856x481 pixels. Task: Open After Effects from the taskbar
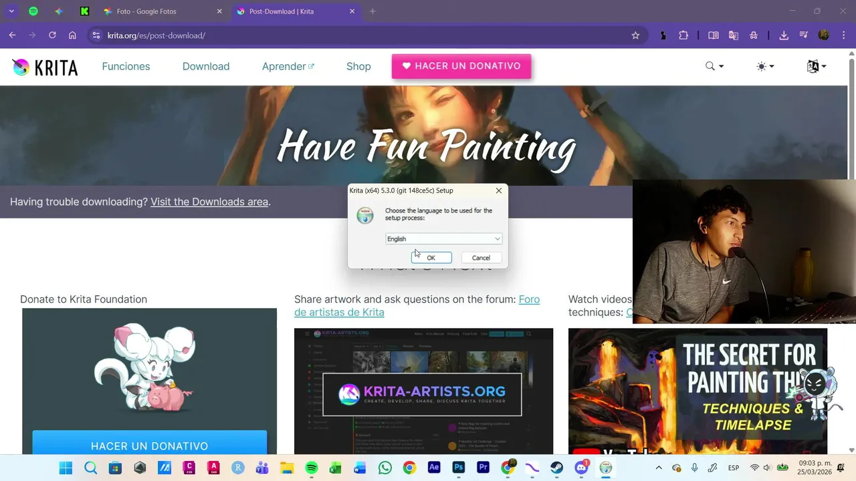(434, 468)
